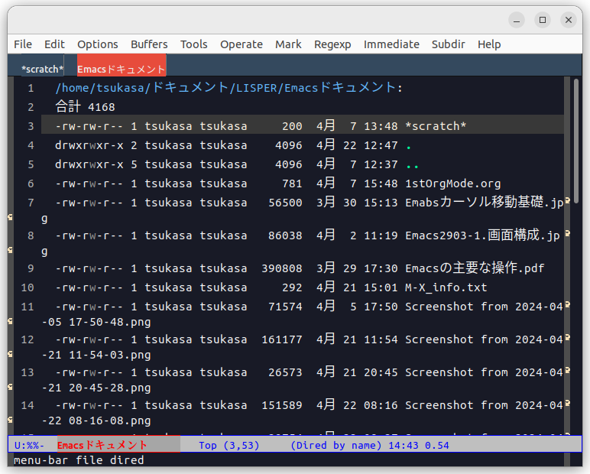Close the Emacs window
The image size is (590, 474).
(x=569, y=20)
